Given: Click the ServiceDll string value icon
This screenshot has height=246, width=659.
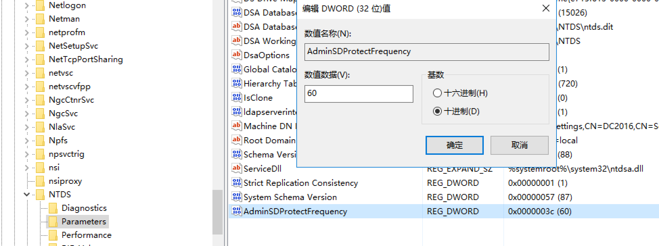Looking at the screenshot, I should pos(236,168).
